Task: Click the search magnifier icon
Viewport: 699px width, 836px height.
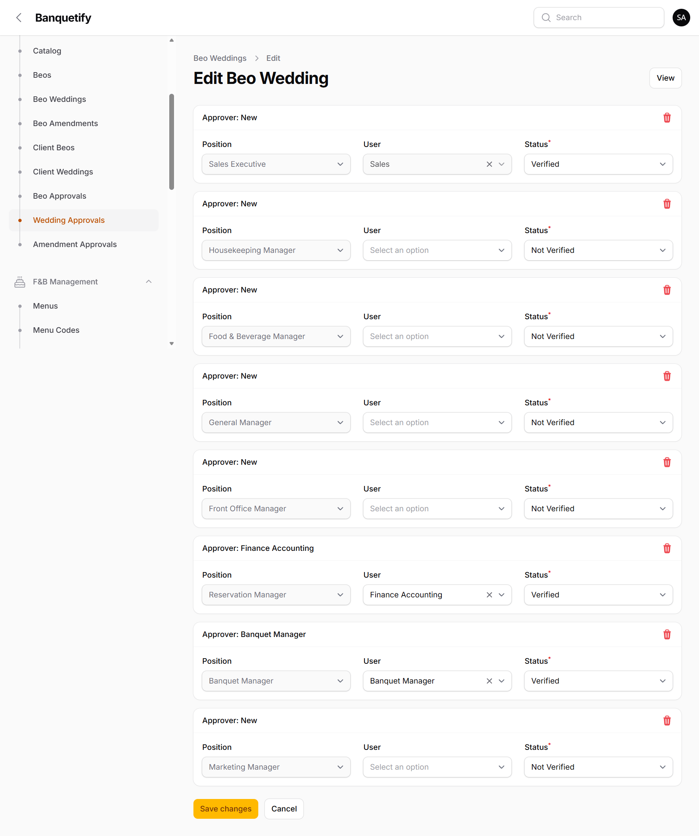Action: [546, 18]
